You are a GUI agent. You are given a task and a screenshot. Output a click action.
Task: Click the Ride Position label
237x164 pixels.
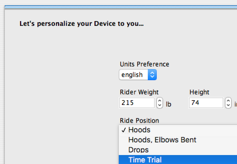(x=139, y=121)
